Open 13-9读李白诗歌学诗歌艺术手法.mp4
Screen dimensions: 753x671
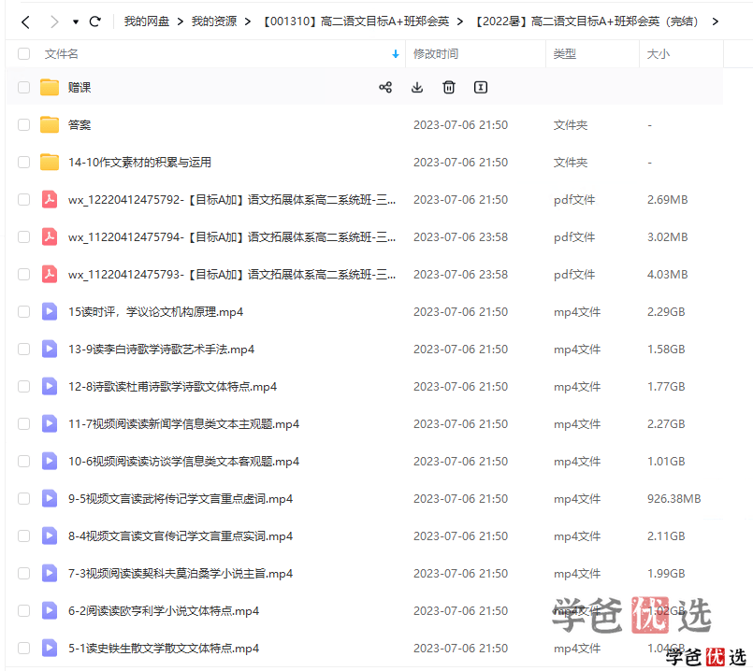pyautogui.click(x=161, y=350)
